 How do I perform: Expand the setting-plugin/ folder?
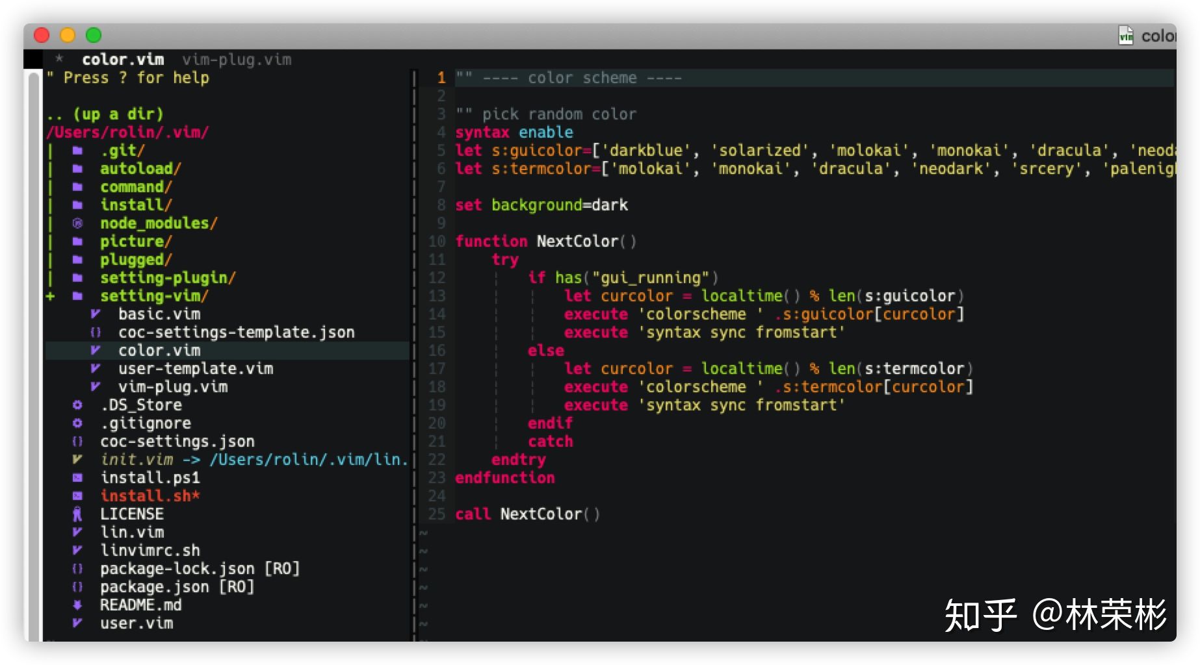coord(167,278)
